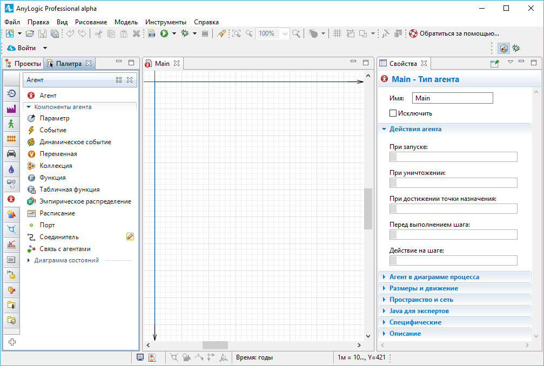Run the model with the green play icon
Screen dimensions: 544x366
164,33
